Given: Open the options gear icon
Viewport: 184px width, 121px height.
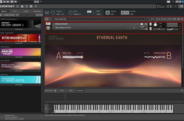Looking at the screenshot, I should pos(27,6).
